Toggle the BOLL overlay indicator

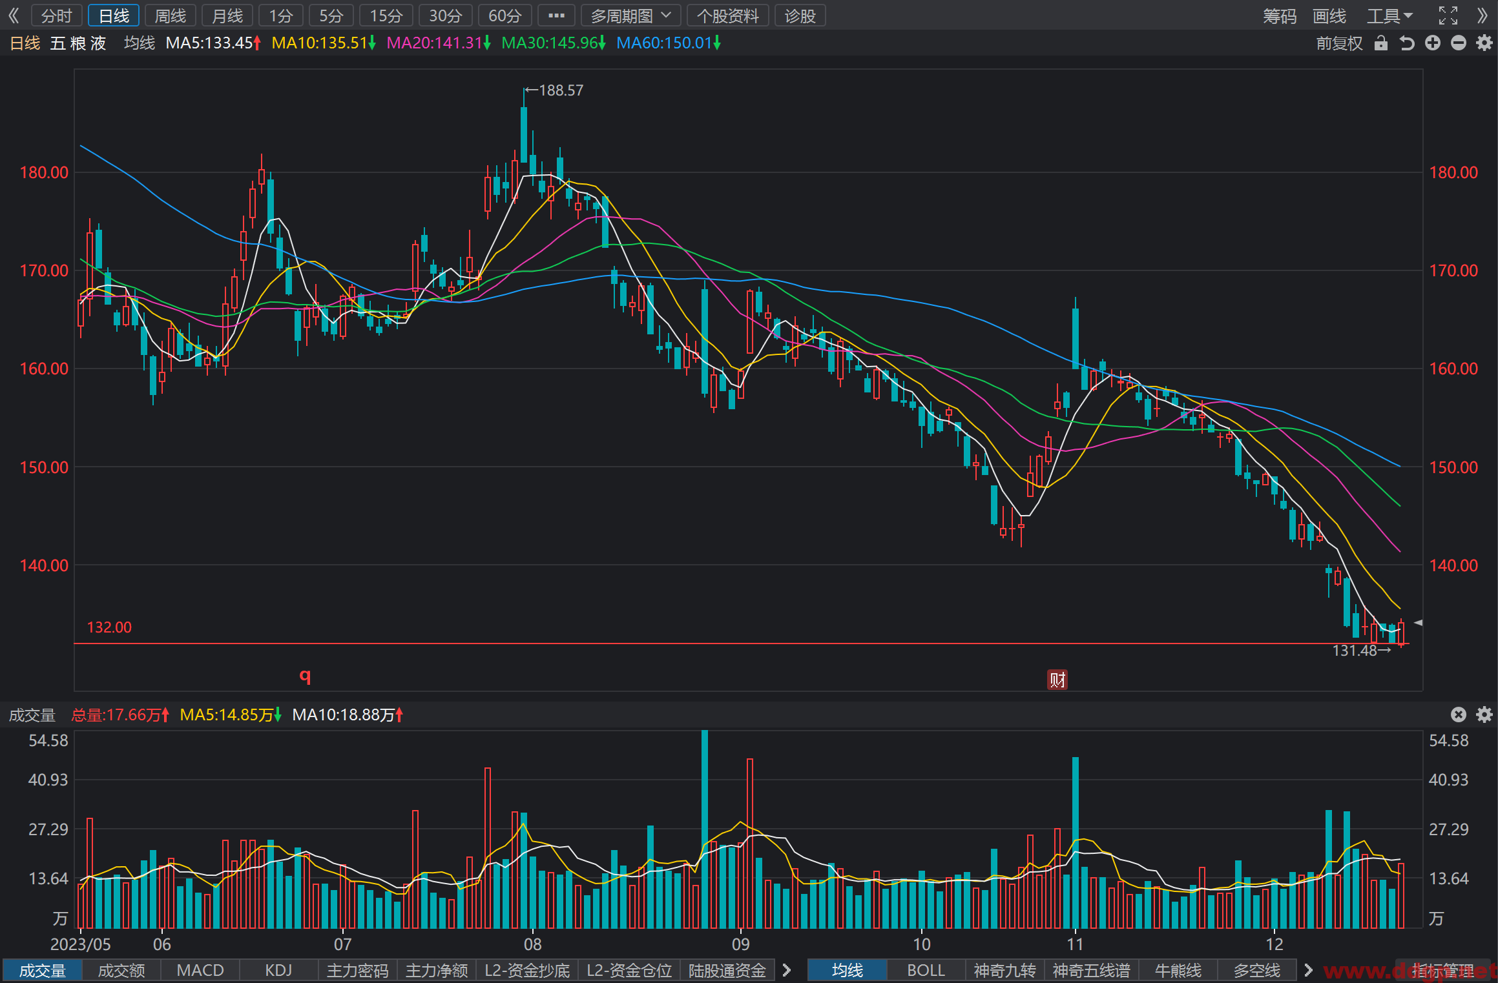(926, 971)
